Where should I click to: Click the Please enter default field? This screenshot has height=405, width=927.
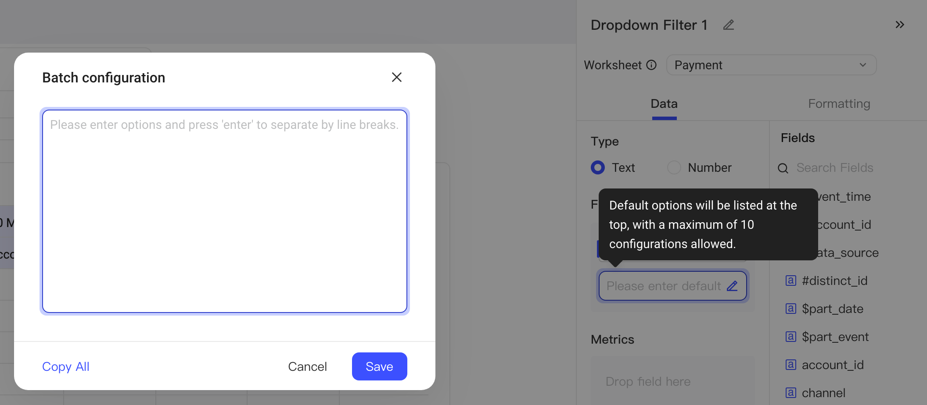click(673, 286)
